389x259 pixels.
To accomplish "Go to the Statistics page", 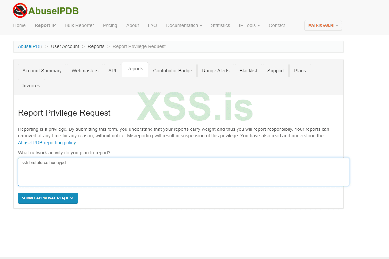I will [220, 25].
